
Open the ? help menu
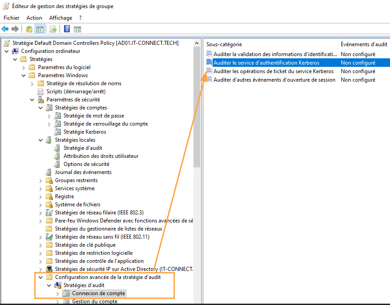pos(80,17)
